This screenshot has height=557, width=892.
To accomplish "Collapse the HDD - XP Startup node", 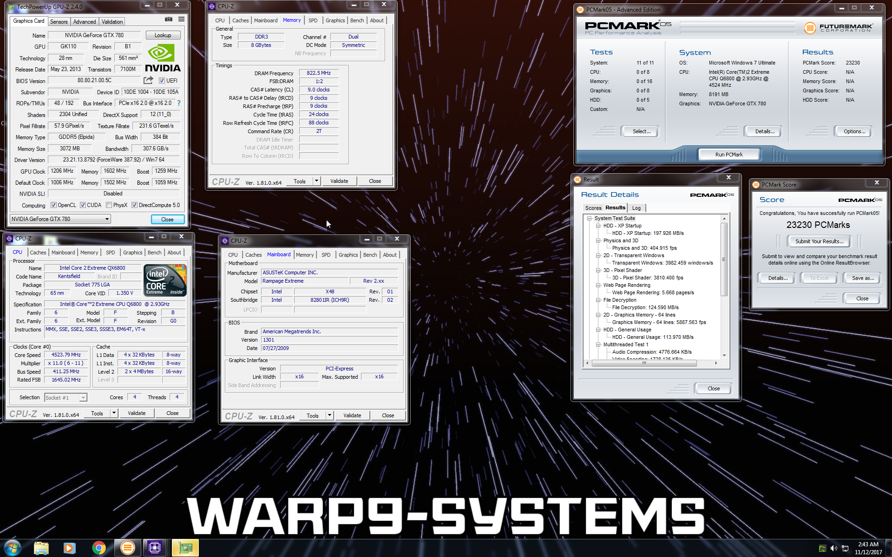I will (598, 226).
